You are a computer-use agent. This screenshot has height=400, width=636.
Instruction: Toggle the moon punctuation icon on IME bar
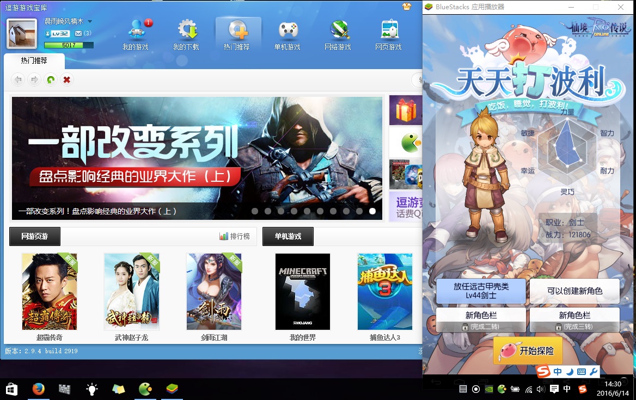coord(570,372)
